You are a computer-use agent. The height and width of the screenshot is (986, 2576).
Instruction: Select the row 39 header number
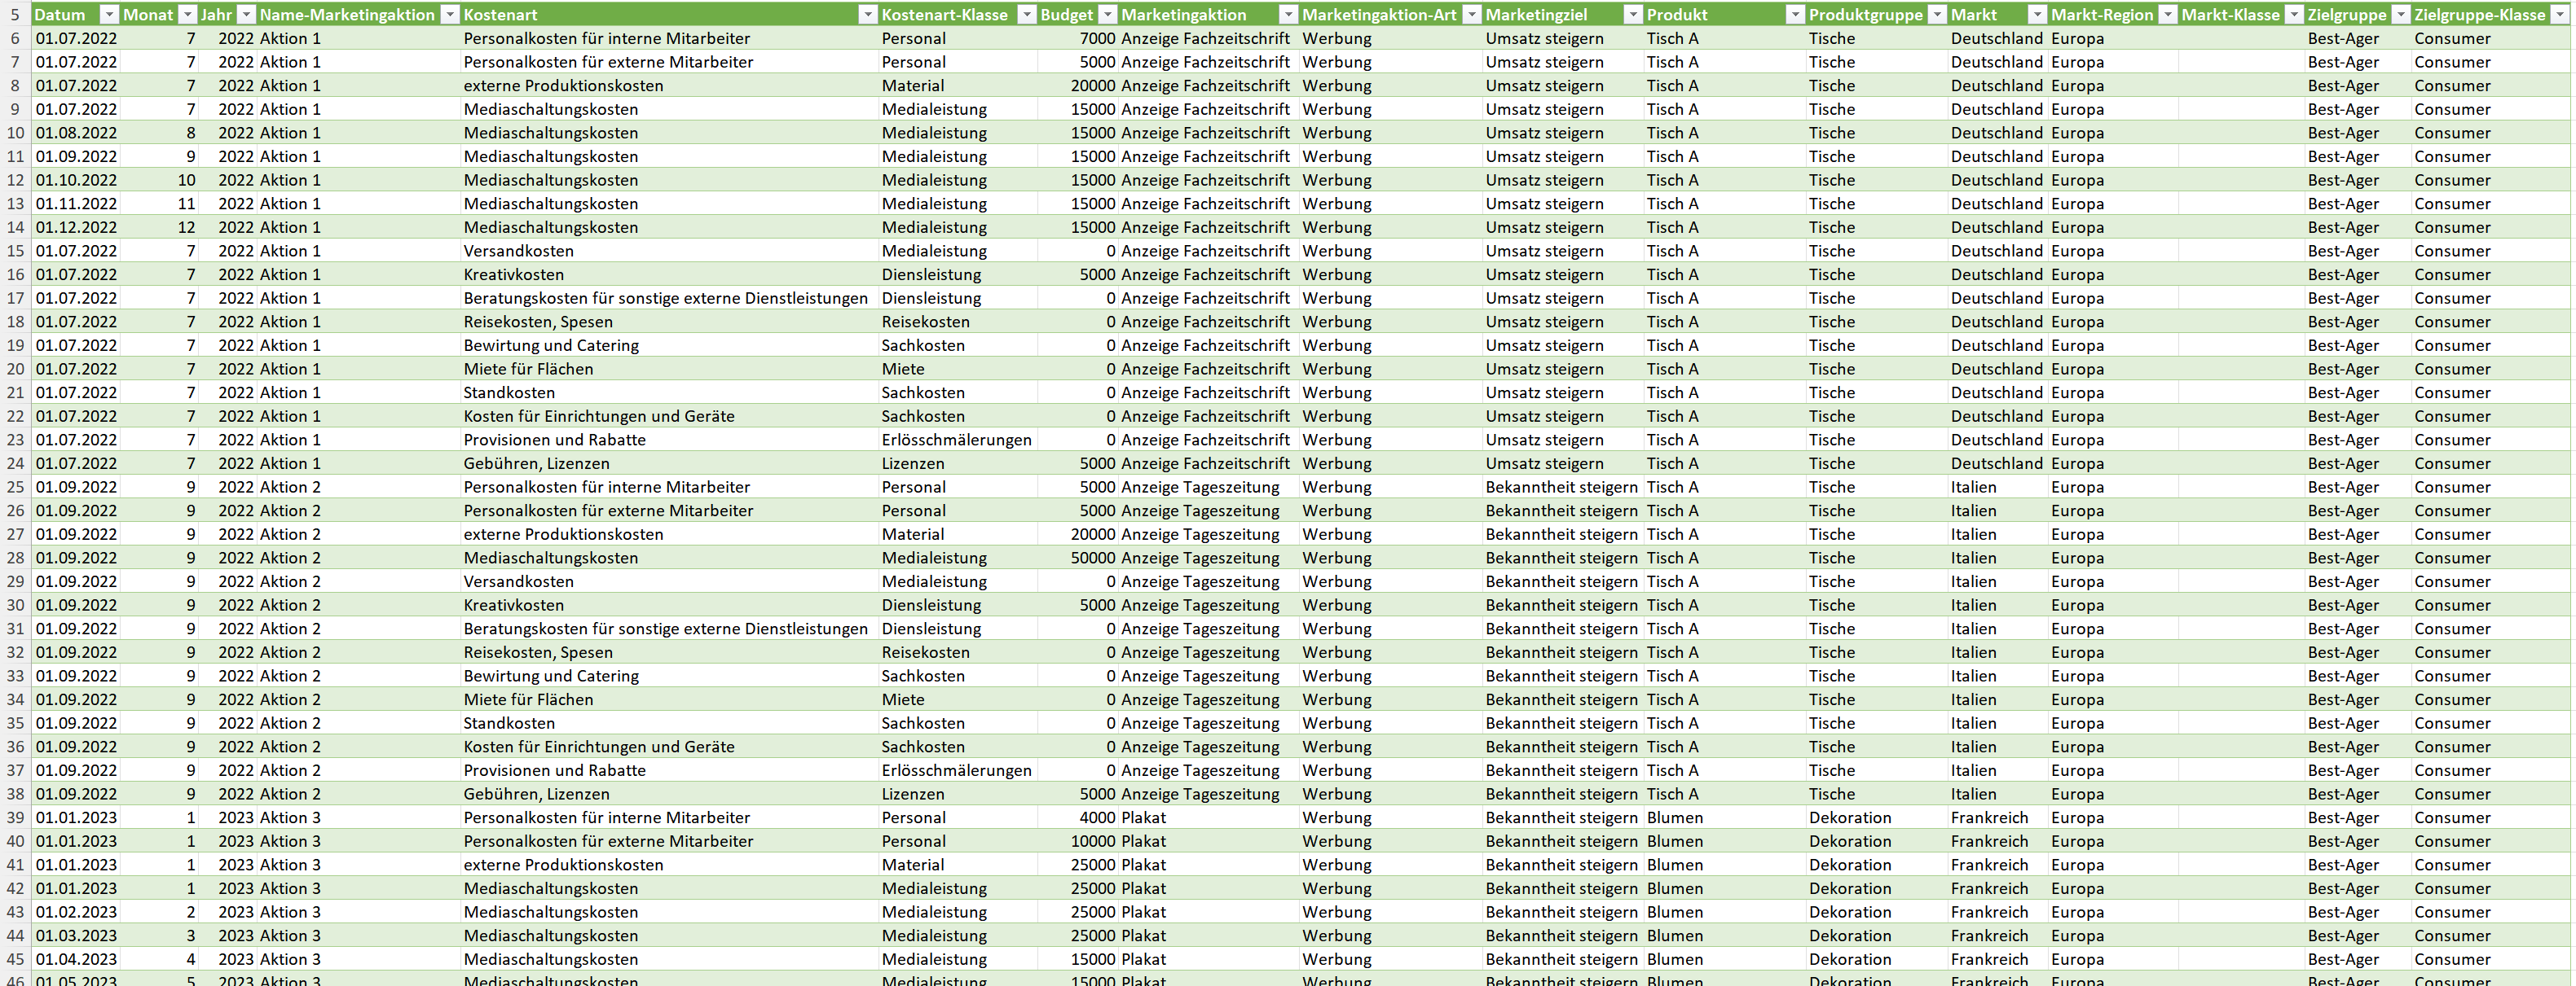(x=15, y=818)
